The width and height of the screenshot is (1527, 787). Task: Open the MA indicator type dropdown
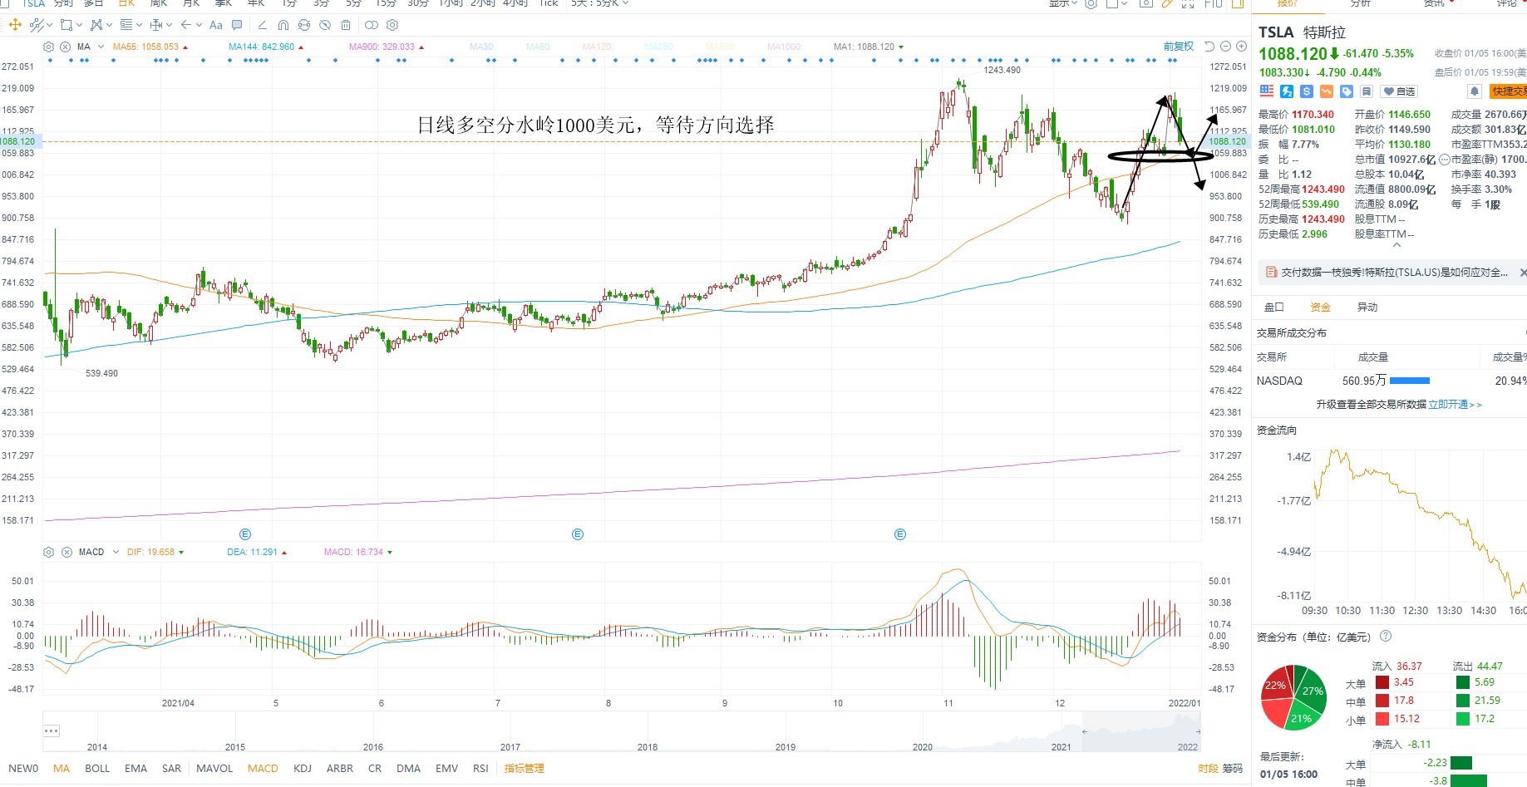[101, 47]
